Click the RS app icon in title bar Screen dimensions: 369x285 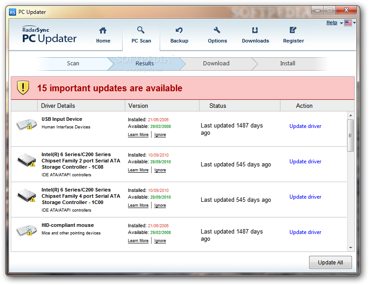point(13,12)
